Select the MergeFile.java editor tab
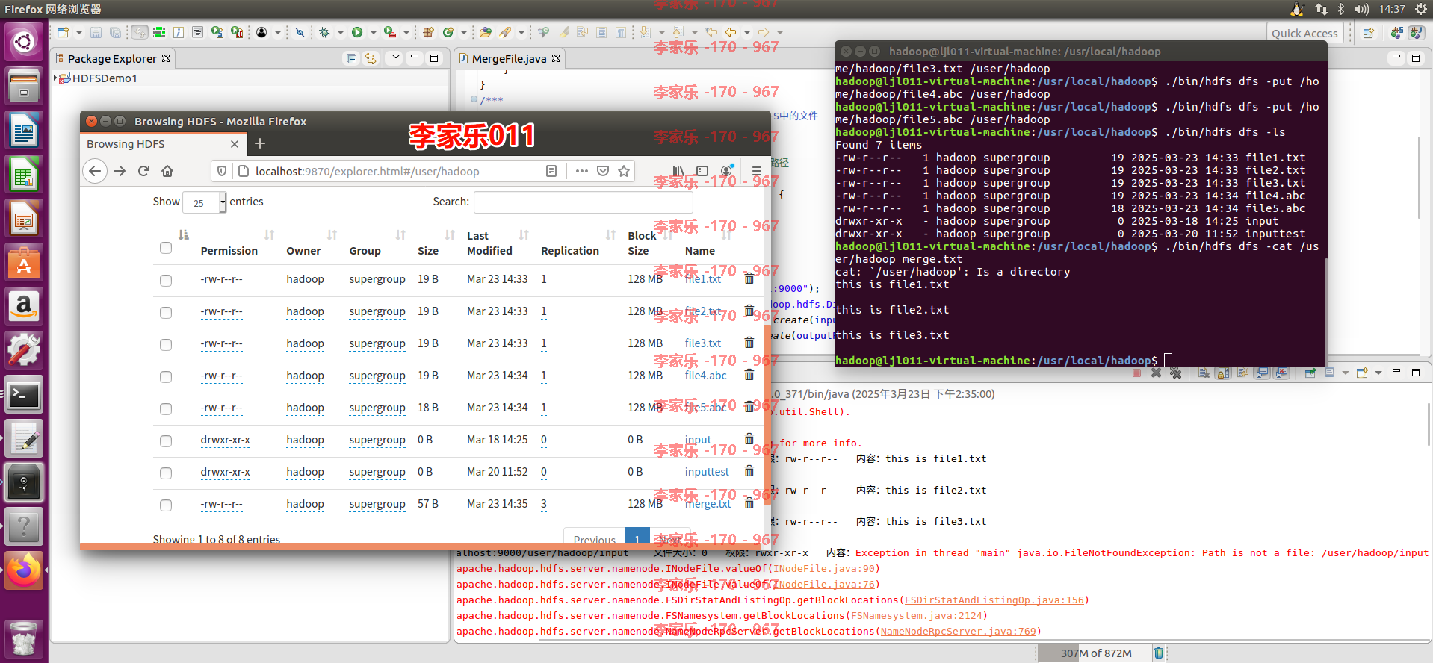The height and width of the screenshot is (663, 1433). pos(510,58)
